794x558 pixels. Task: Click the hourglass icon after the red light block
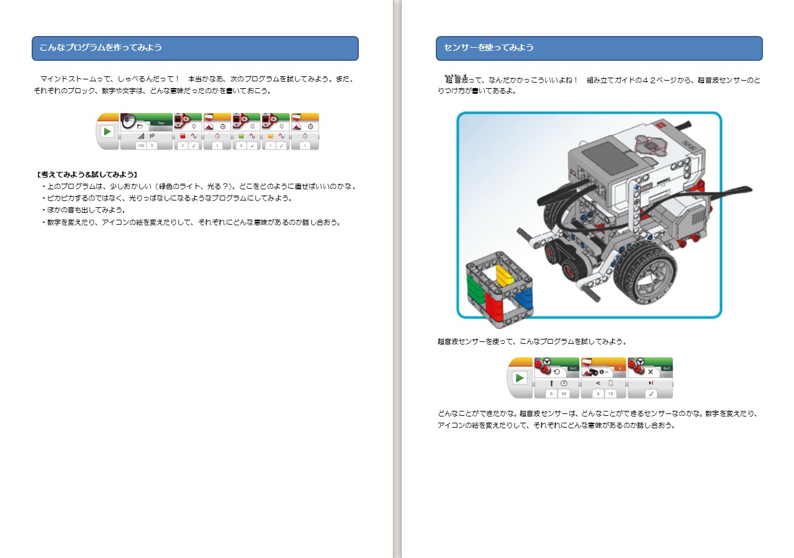[209, 122]
